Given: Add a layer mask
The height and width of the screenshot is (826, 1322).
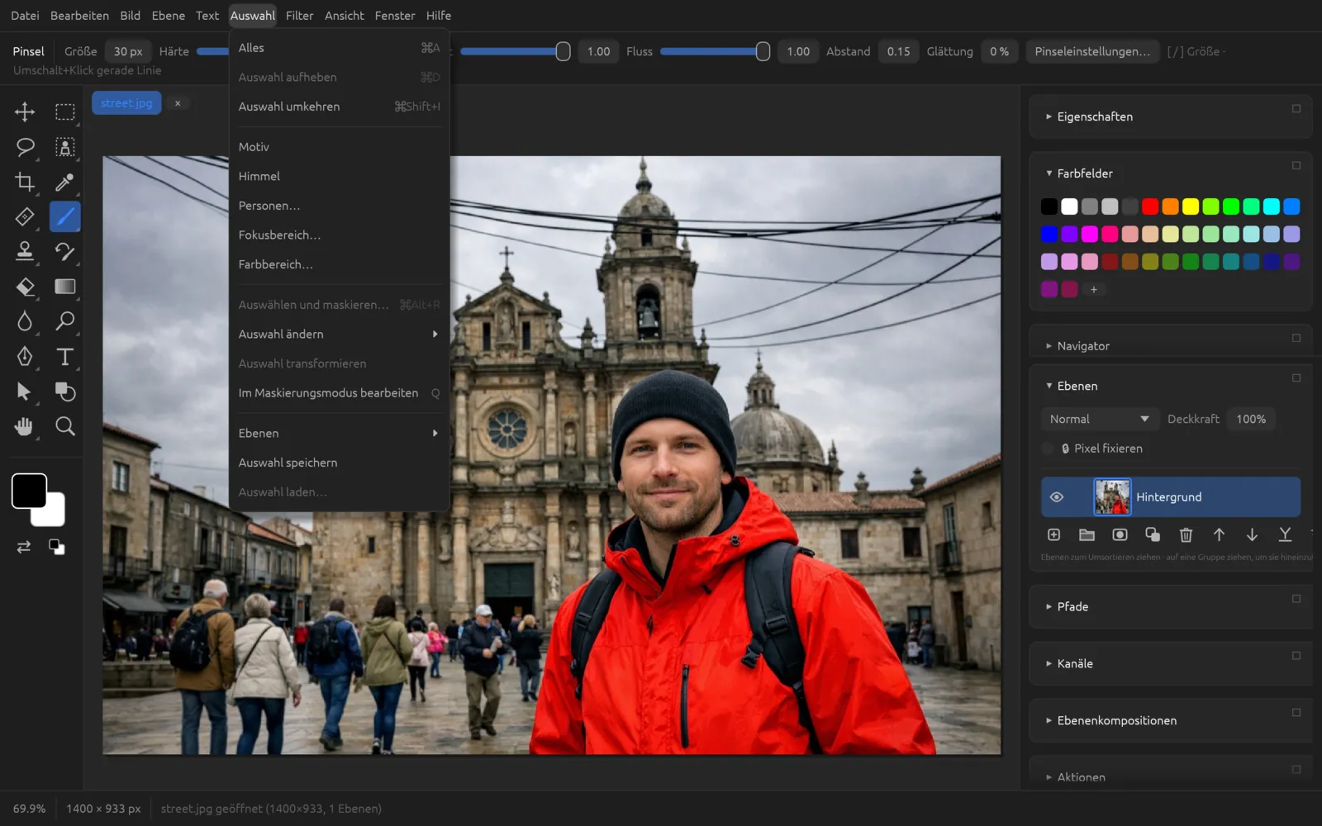Looking at the screenshot, I should (1120, 535).
